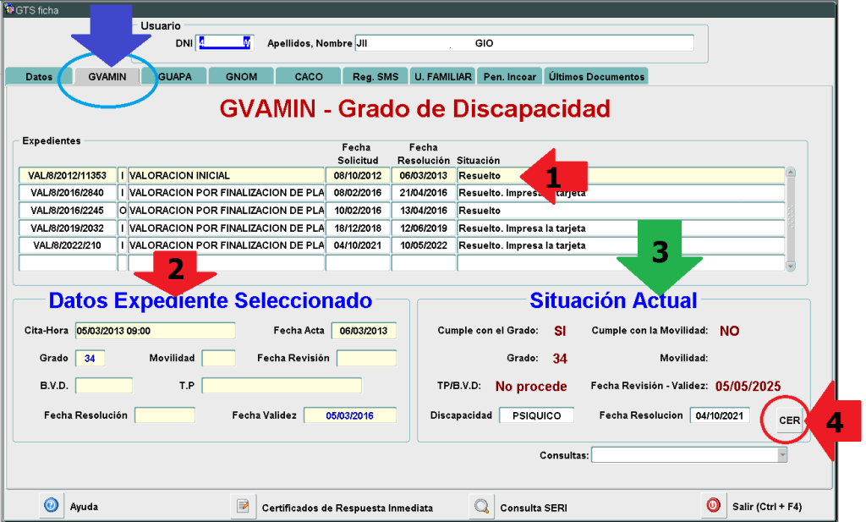The image size is (866, 522).
Task: Go to the CACO tab
Action: click(x=309, y=76)
